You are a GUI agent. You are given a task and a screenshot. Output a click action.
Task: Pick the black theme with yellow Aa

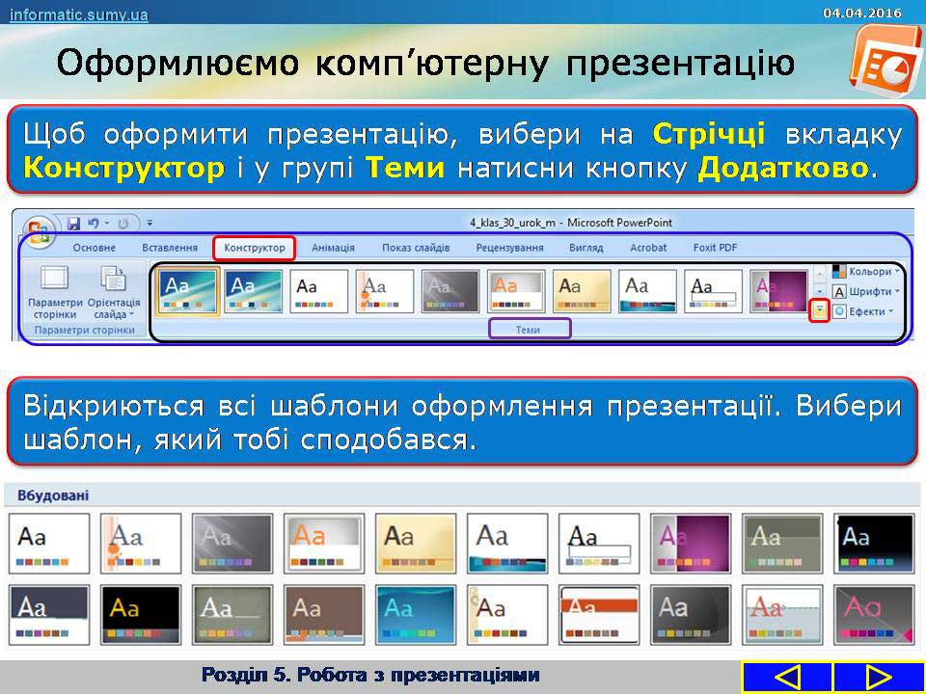pos(140,615)
